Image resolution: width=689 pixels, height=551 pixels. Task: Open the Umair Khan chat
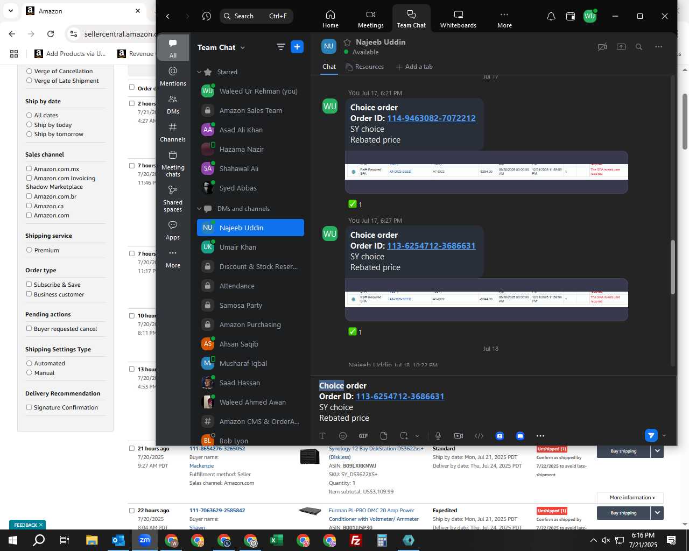[250, 247]
